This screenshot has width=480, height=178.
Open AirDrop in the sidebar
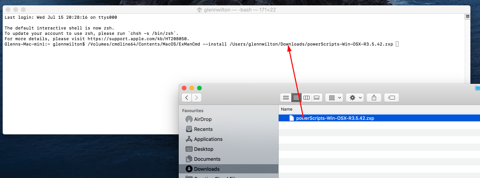(202, 119)
